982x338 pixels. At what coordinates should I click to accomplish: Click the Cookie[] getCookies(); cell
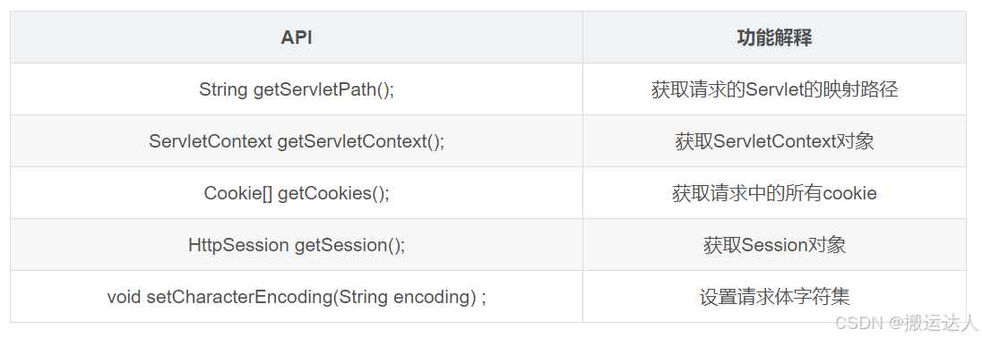pos(297,193)
